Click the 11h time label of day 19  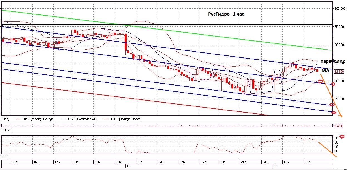(286, 162)
